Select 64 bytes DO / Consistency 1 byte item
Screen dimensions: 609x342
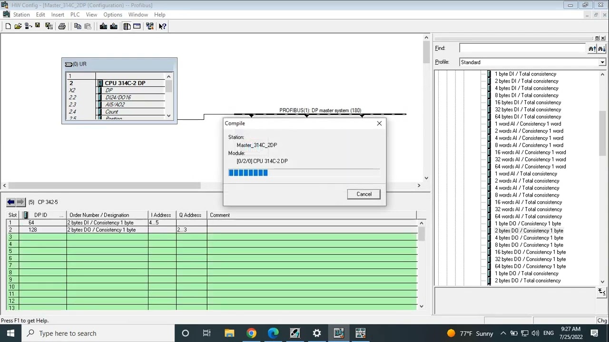(530, 266)
